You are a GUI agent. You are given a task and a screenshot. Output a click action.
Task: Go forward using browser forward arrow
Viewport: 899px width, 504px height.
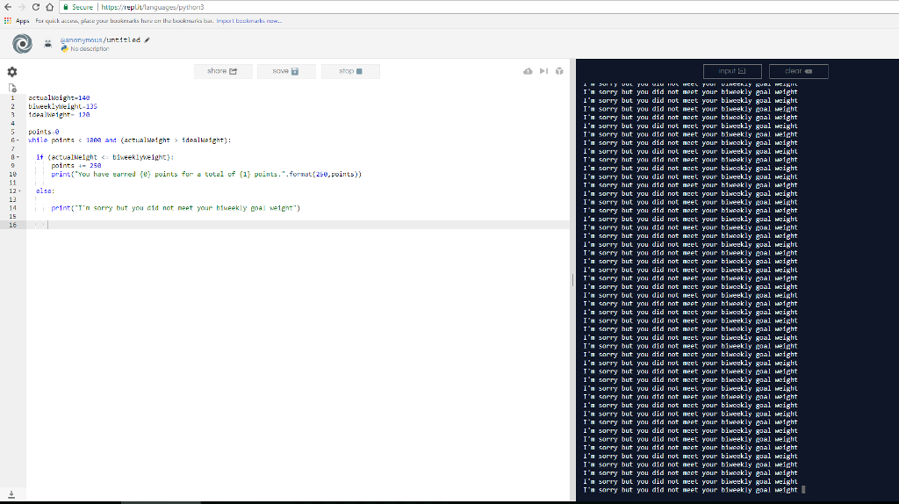(x=22, y=7)
